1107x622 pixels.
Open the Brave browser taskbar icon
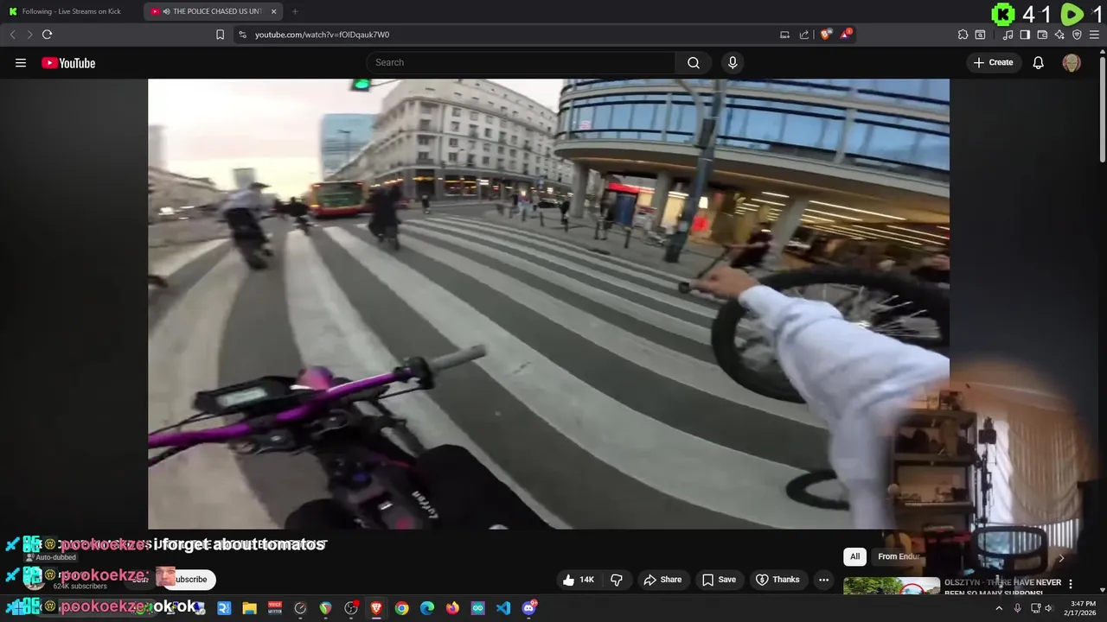point(376,608)
